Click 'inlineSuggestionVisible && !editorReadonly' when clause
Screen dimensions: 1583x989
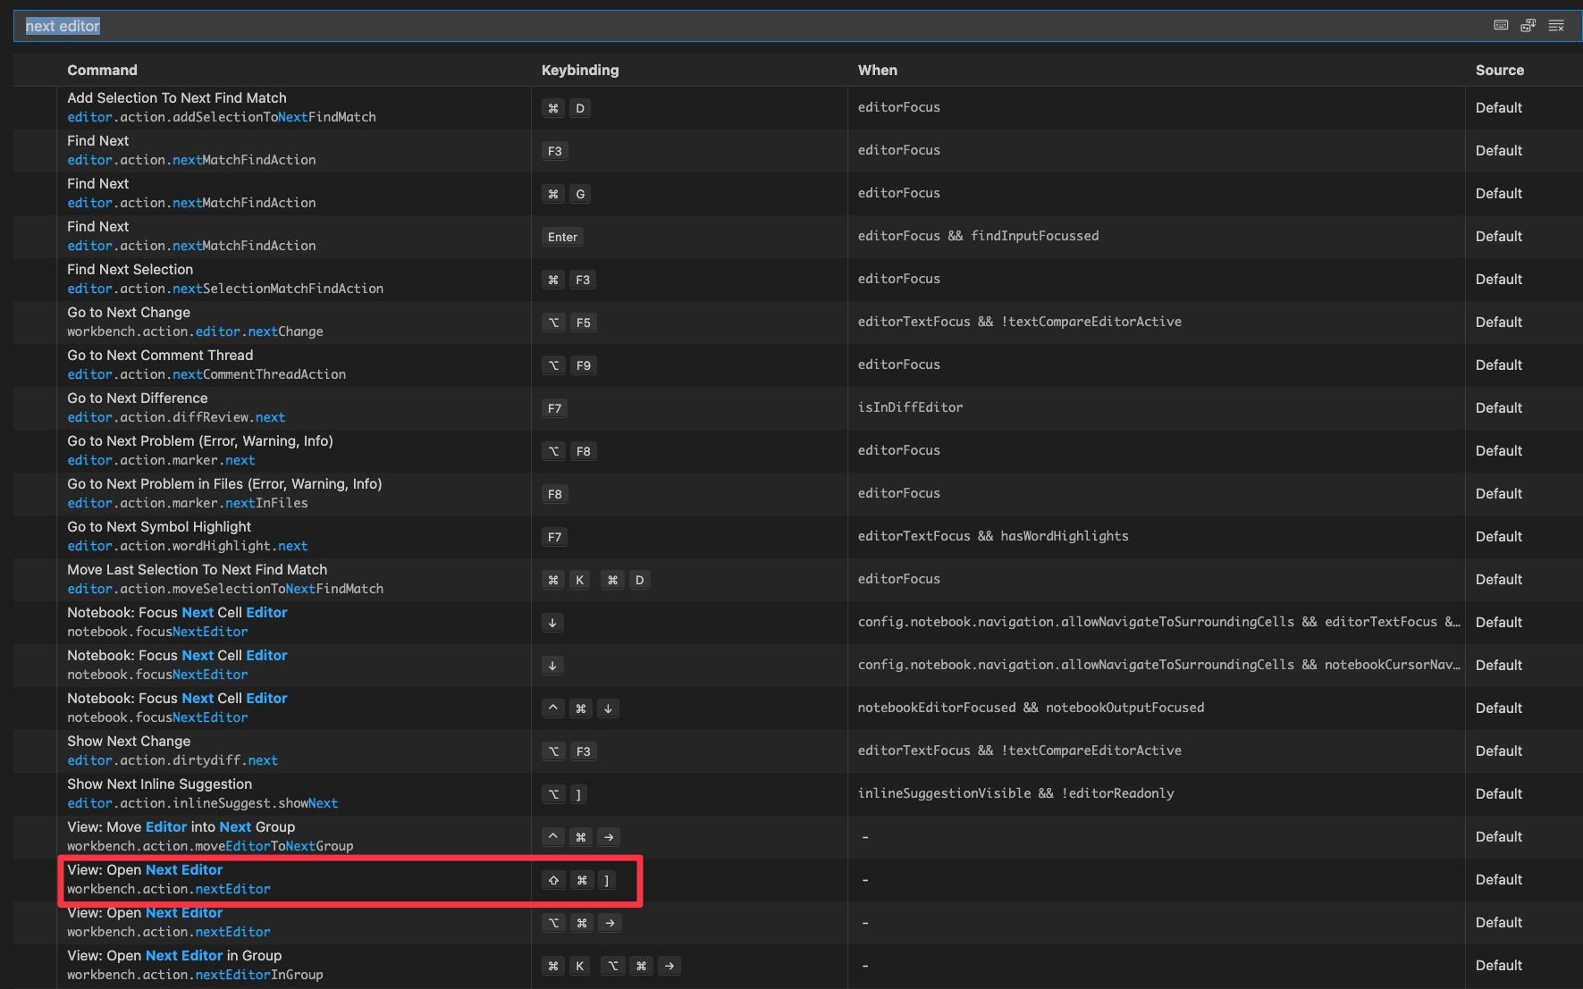(x=1015, y=793)
